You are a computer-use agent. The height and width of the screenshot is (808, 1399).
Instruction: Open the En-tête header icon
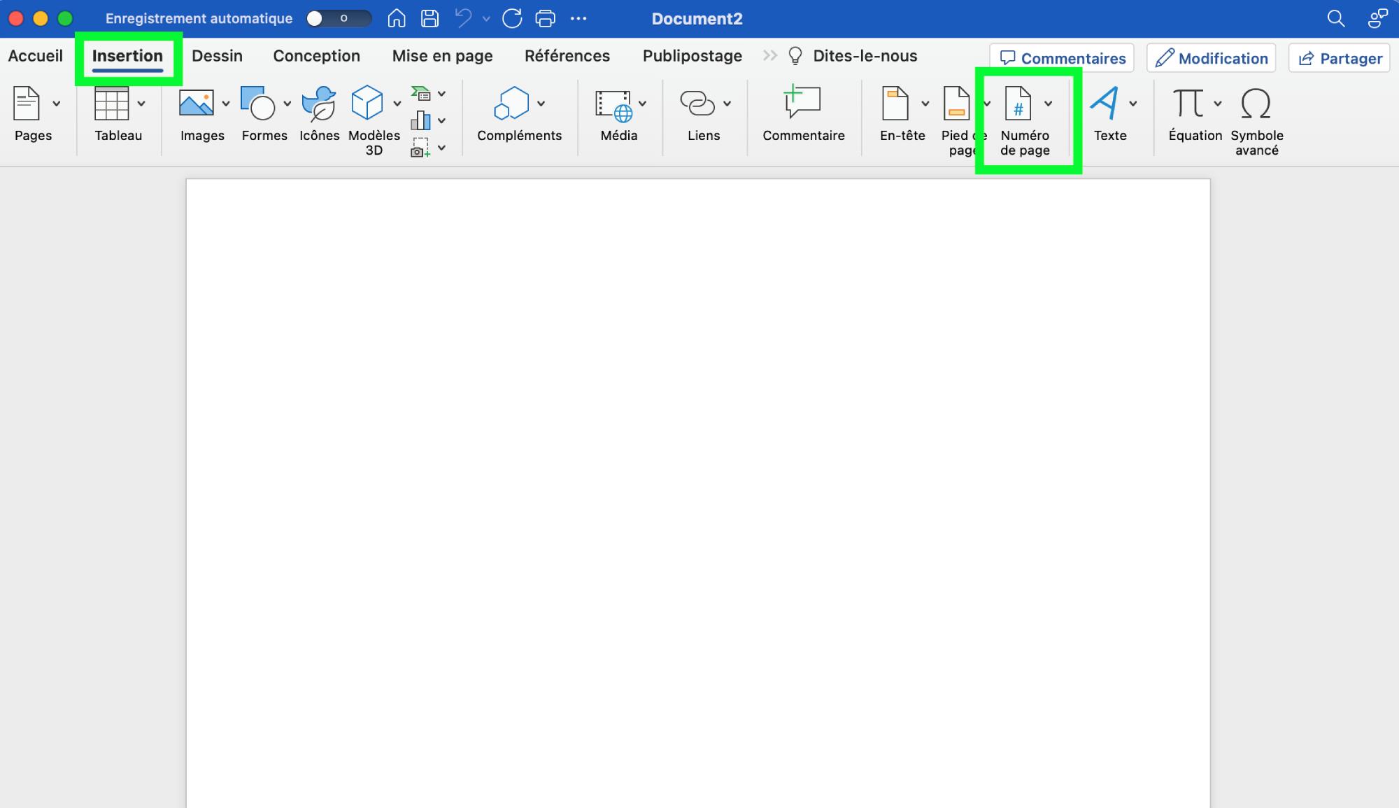[895, 104]
